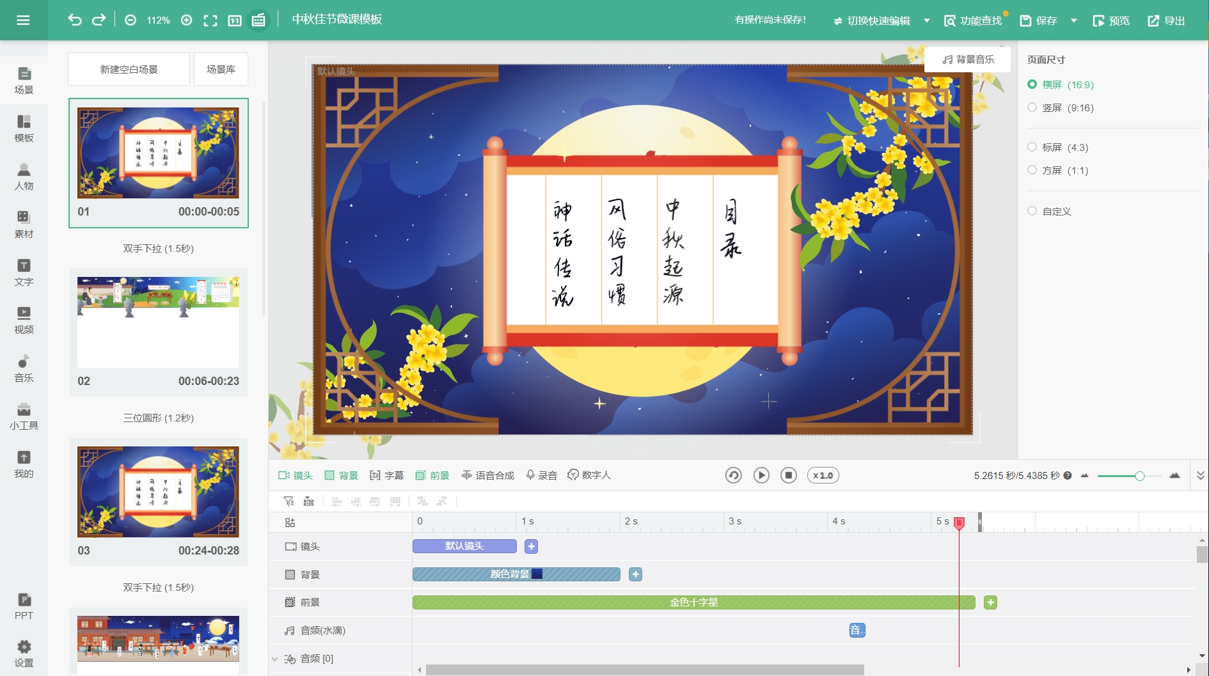Viewport: 1209px width, 676px height.
Task: Select 自定义 custom page size
Action: [x=1049, y=211]
